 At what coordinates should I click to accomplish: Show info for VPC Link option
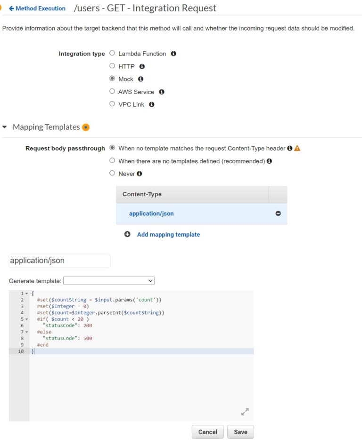[x=151, y=104]
